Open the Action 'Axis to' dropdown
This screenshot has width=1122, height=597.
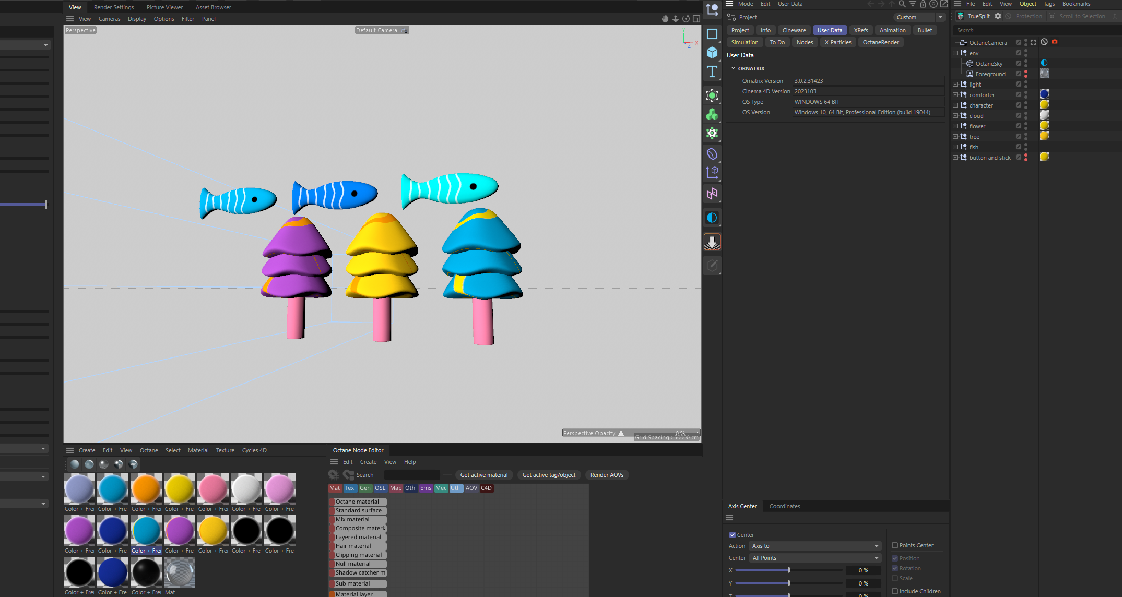[815, 546]
